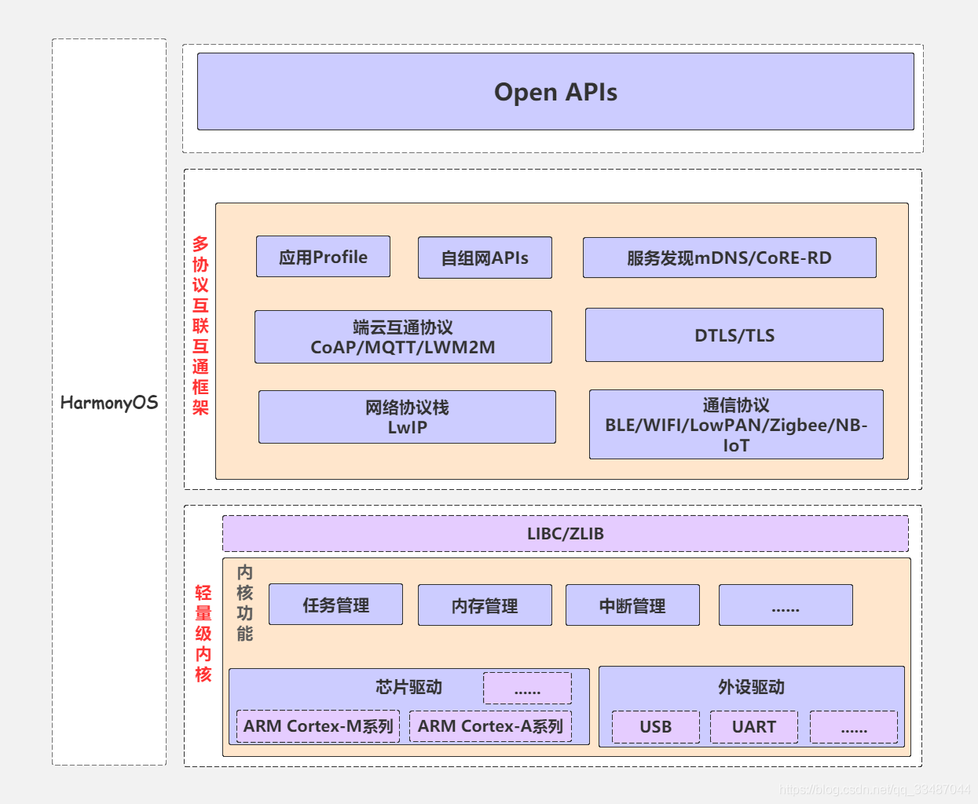Screen dimensions: 978x804
Task: Select the 芯片驱动 heading
Action: [x=408, y=687]
